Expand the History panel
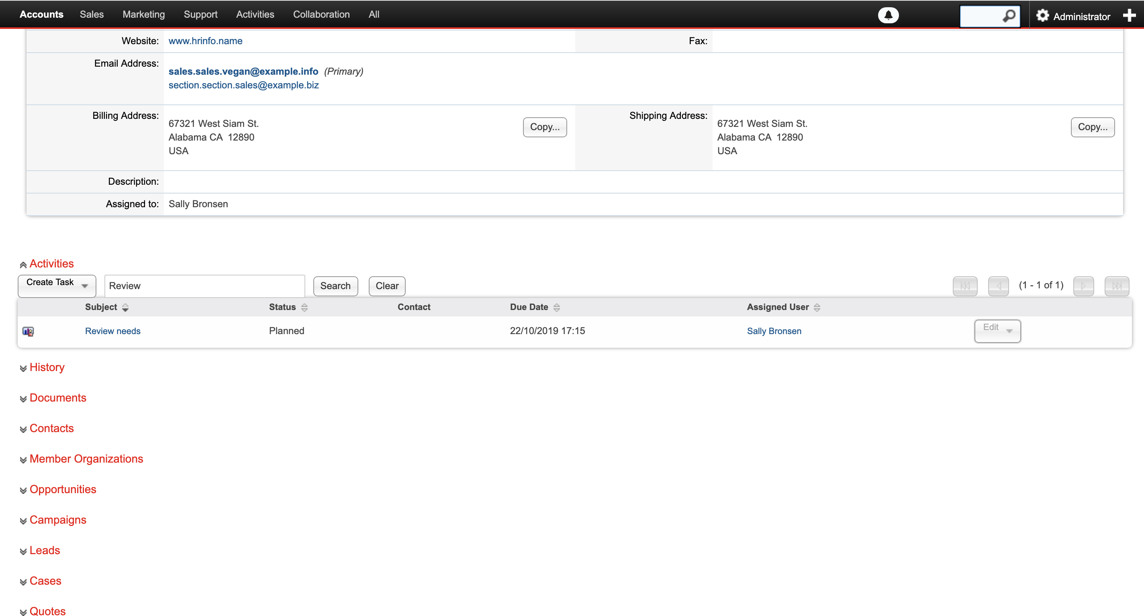The height and width of the screenshot is (616, 1144). pyautogui.click(x=23, y=368)
